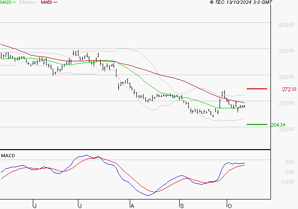Click the green support level line
Screen dimensions: 298x209
coord(257,124)
